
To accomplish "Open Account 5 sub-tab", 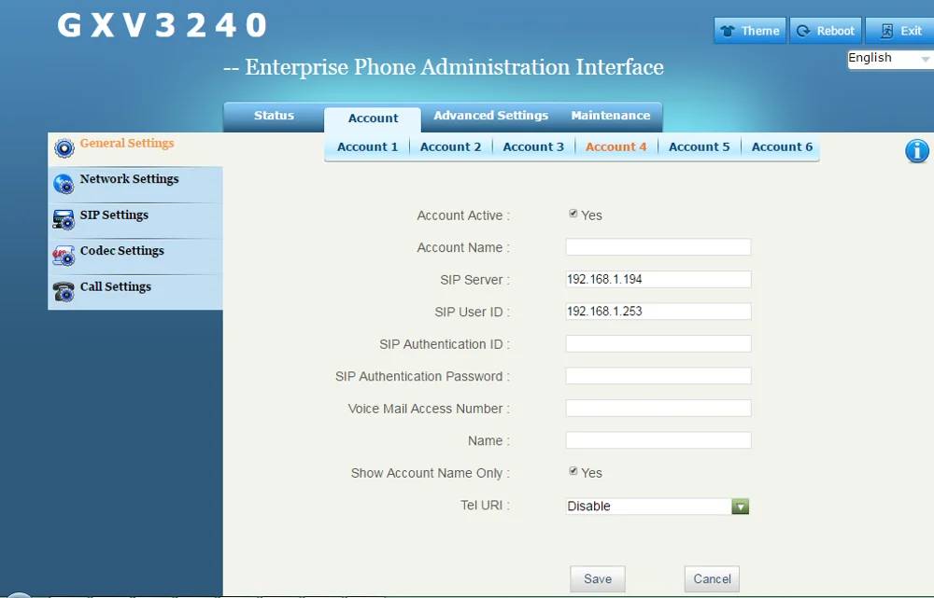I will pyautogui.click(x=699, y=147).
